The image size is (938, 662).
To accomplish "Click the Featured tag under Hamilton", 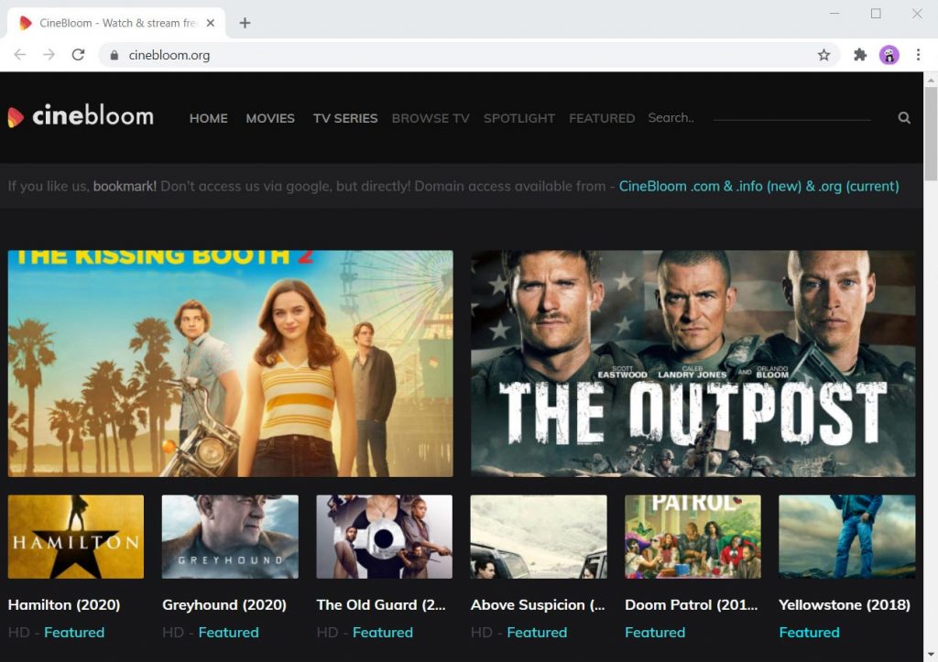I will pos(74,632).
